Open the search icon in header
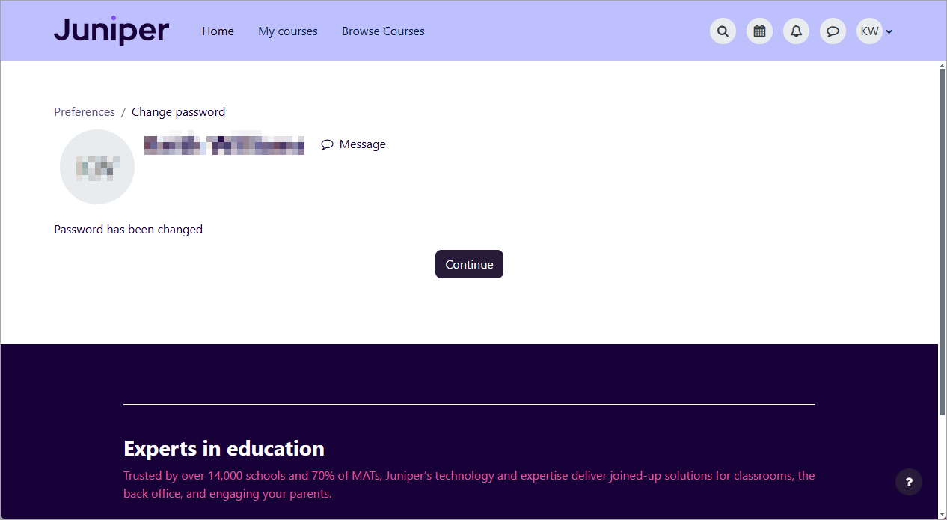 (x=723, y=31)
